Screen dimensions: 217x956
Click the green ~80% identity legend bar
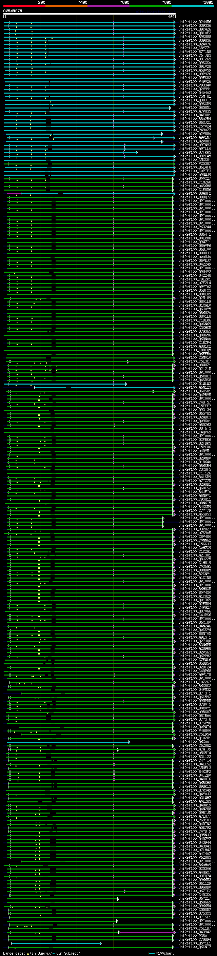click(151, 6)
